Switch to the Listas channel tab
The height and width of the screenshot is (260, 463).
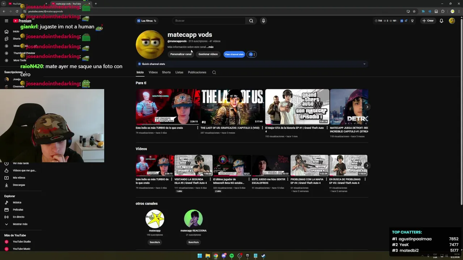(179, 72)
